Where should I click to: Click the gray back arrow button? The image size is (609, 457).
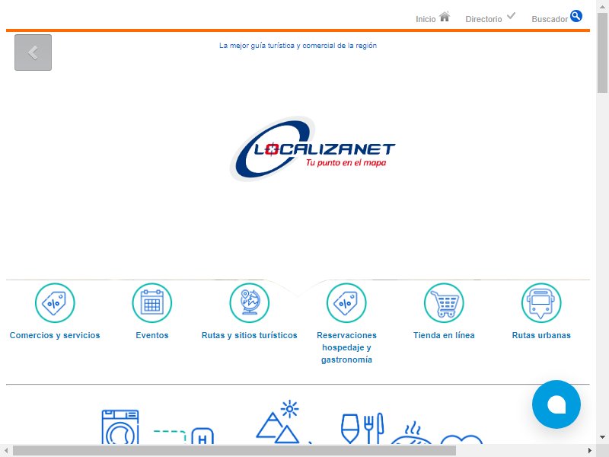(33, 53)
